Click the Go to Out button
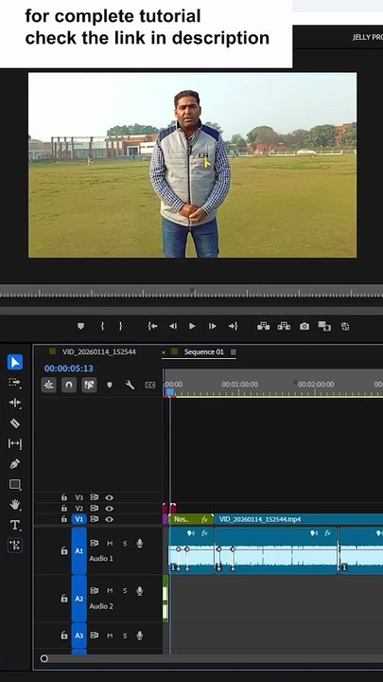Viewport: 383px width, 682px height. (x=234, y=326)
